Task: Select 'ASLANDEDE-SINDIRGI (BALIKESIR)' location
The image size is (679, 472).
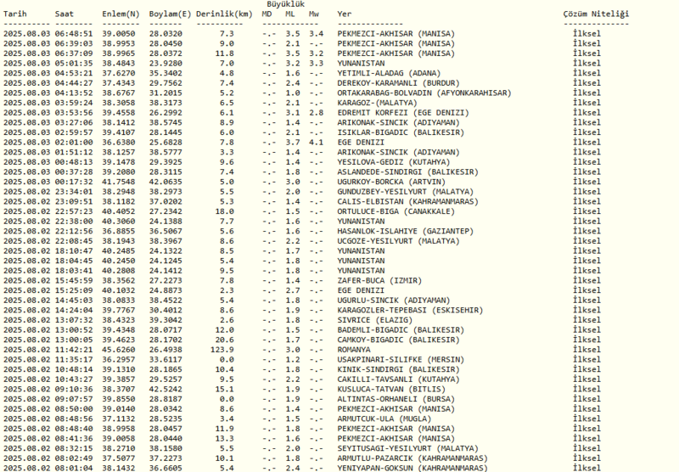Action: pyautogui.click(x=408, y=172)
